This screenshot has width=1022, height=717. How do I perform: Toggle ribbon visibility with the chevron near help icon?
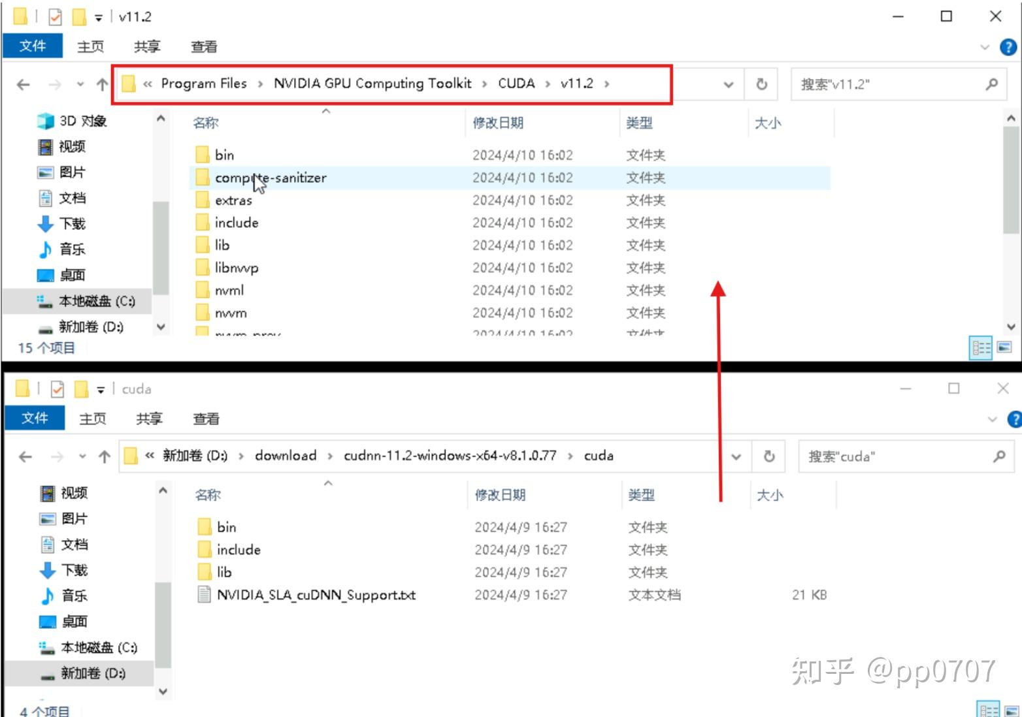coord(985,46)
